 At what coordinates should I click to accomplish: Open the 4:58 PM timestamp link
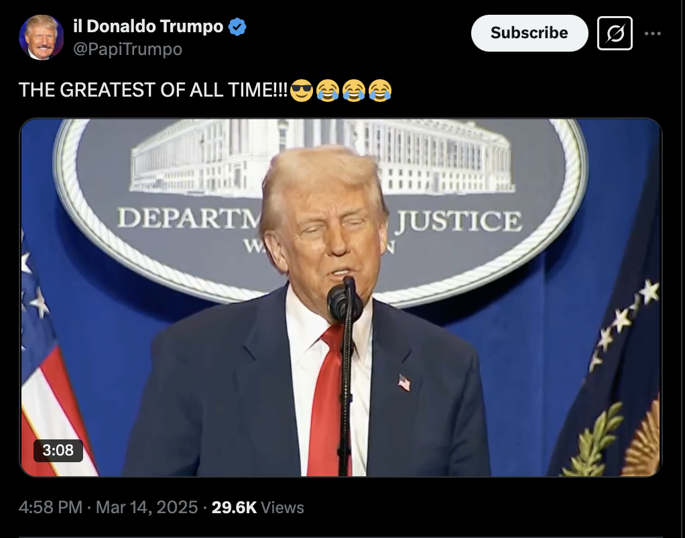tap(50, 507)
